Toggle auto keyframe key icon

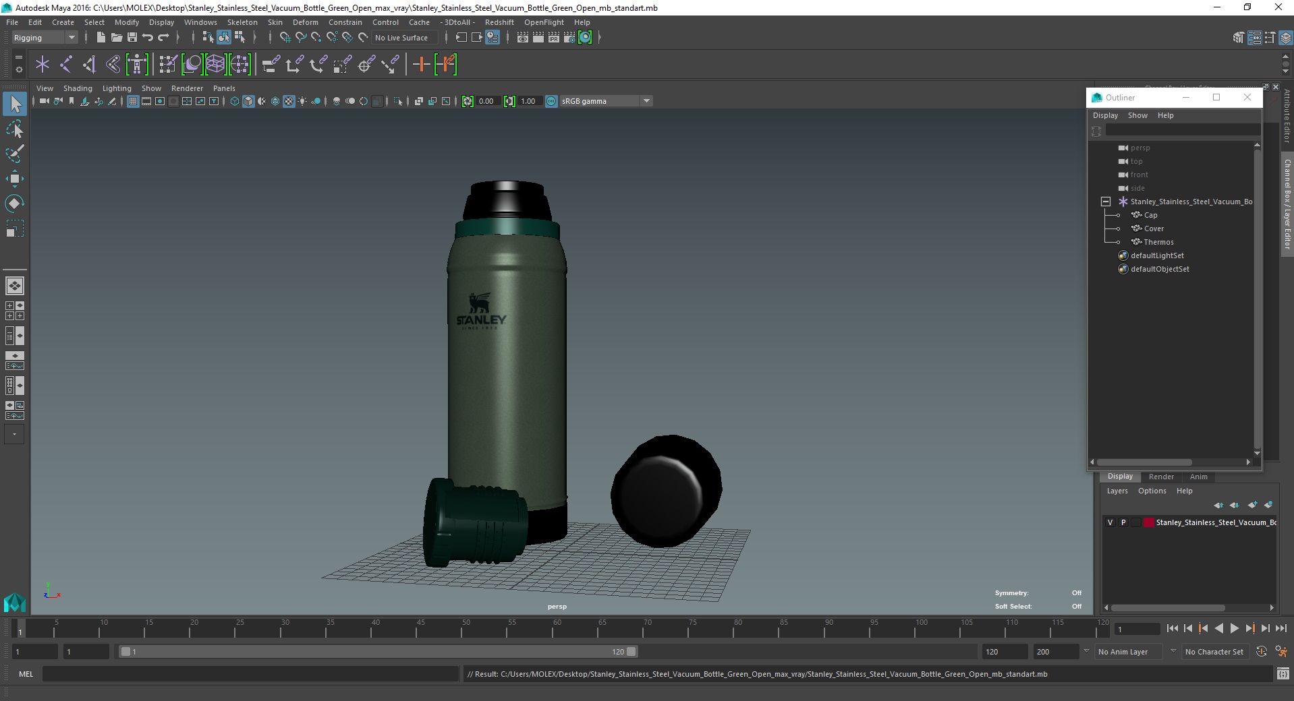coord(1261,652)
